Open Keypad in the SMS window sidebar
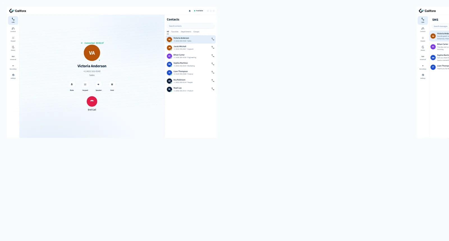449x241 pixels. point(423,39)
